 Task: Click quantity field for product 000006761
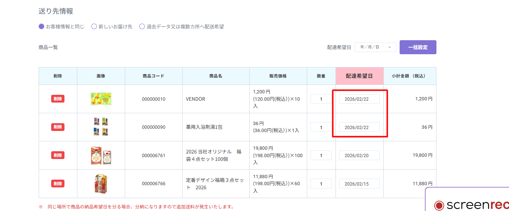(x=321, y=155)
